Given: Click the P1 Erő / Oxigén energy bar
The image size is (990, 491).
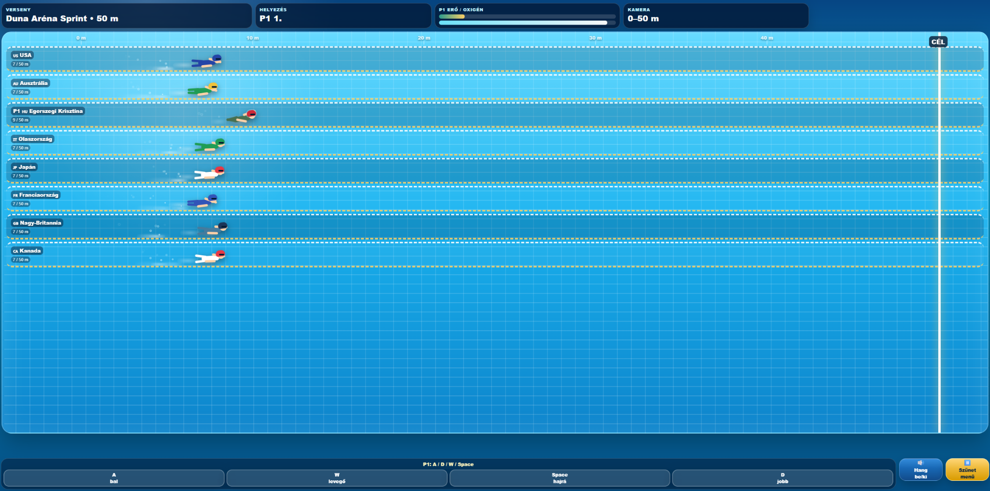Looking at the screenshot, I should [527, 19].
